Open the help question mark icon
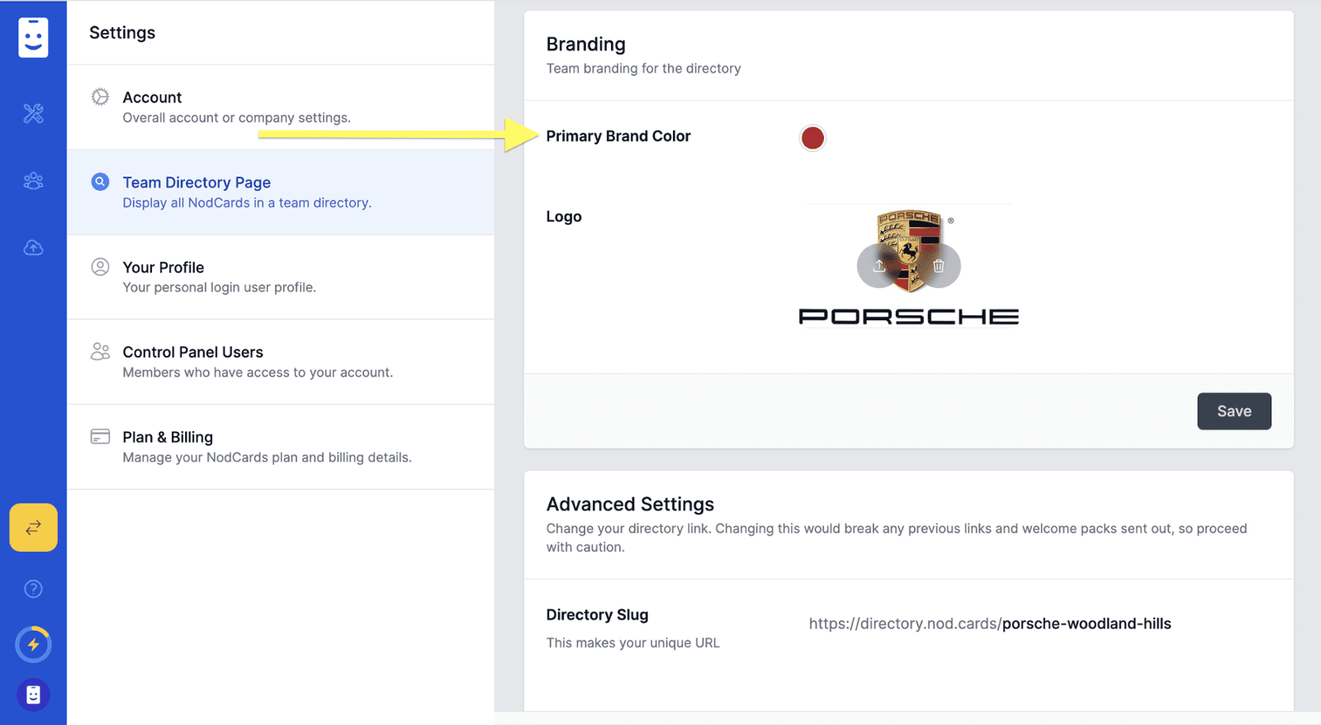 [x=33, y=589]
